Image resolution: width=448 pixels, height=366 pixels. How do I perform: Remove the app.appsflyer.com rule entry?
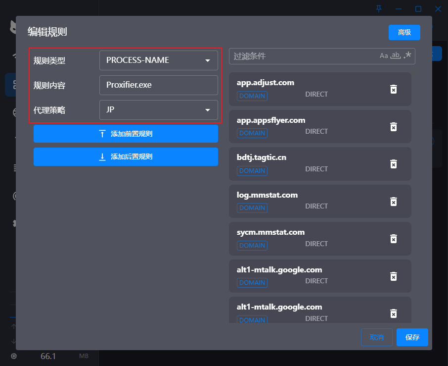(394, 127)
